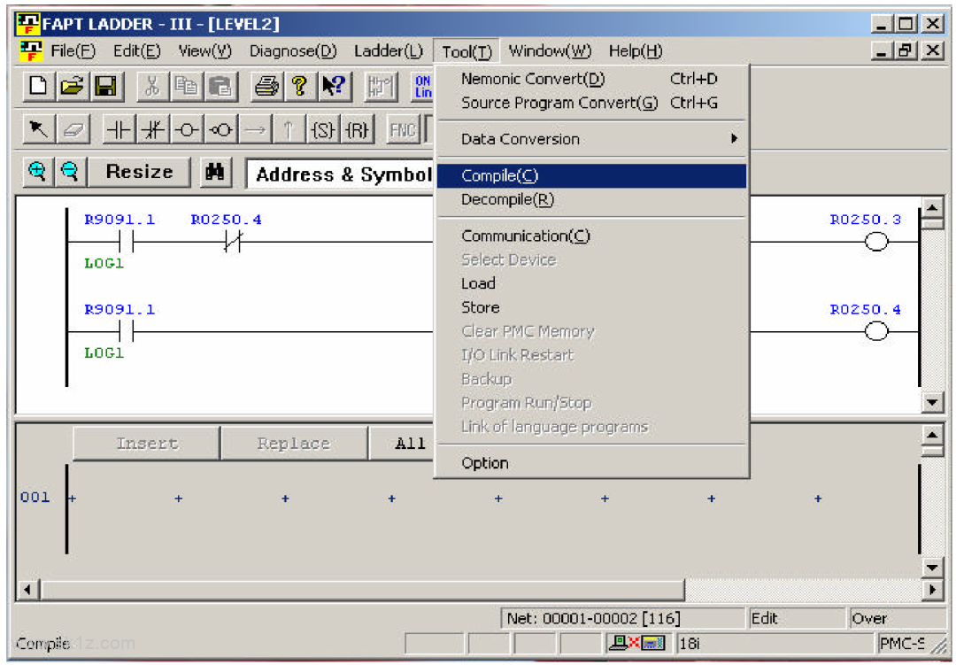Open Option from the Tool menu
The image size is (956, 665).
click(591, 463)
